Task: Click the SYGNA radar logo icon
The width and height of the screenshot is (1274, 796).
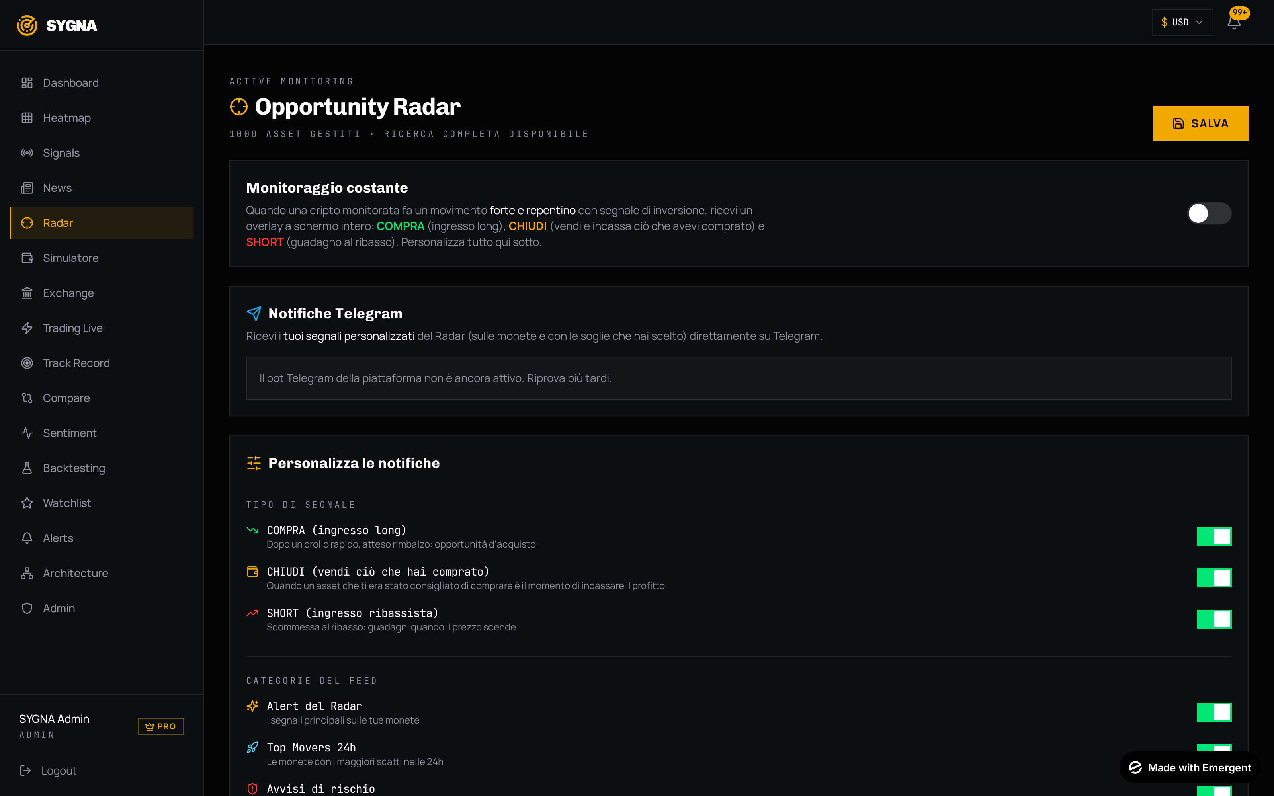Action: pyautogui.click(x=27, y=25)
